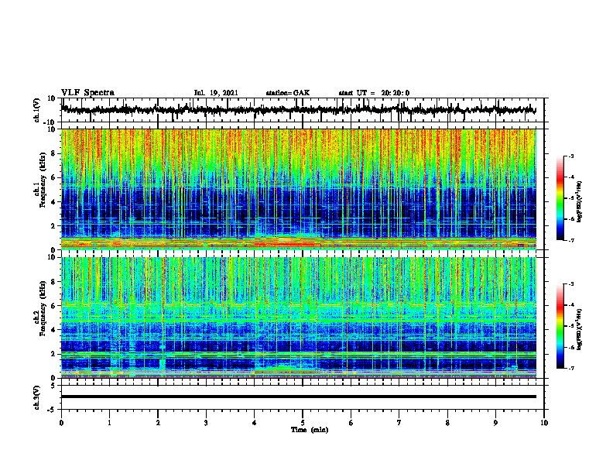Click the "Time (min)" axis label

click(310, 430)
